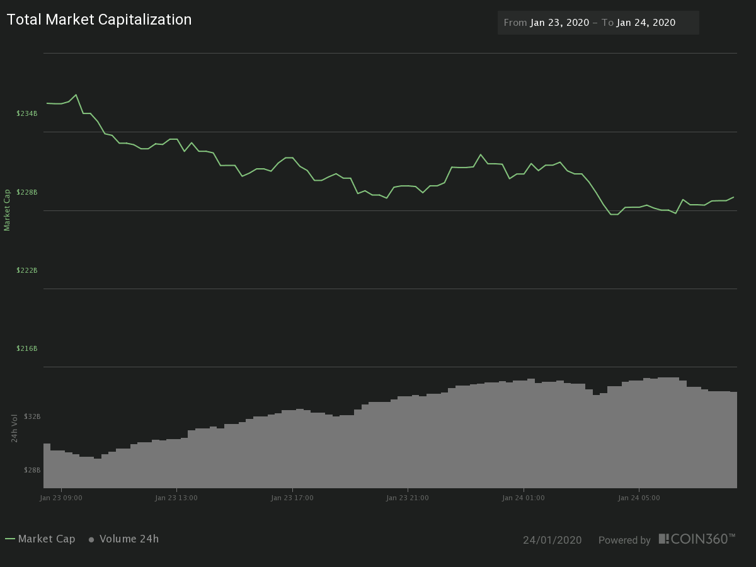Click the $32B volume axis label
The image size is (756, 567).
(32, 416)
